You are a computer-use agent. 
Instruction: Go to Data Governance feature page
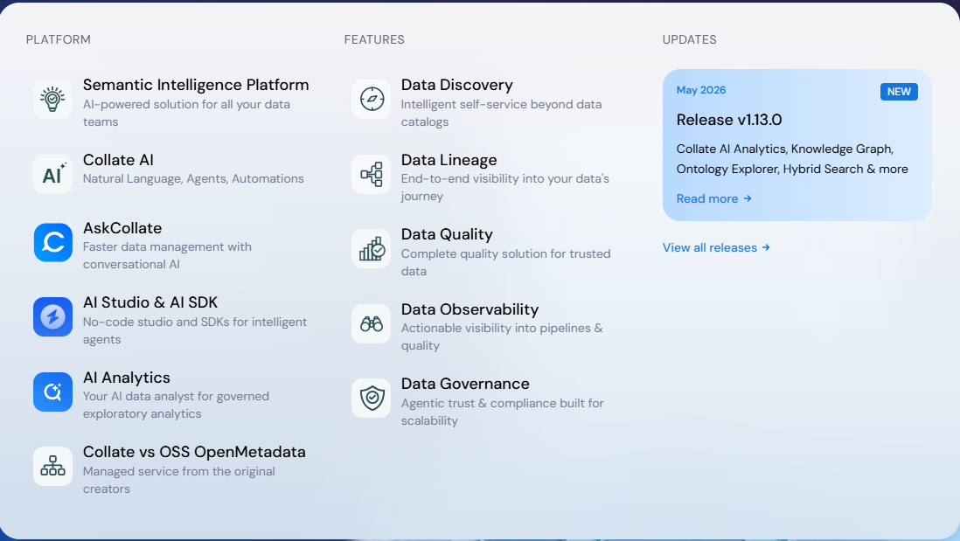tap(465, 384)
